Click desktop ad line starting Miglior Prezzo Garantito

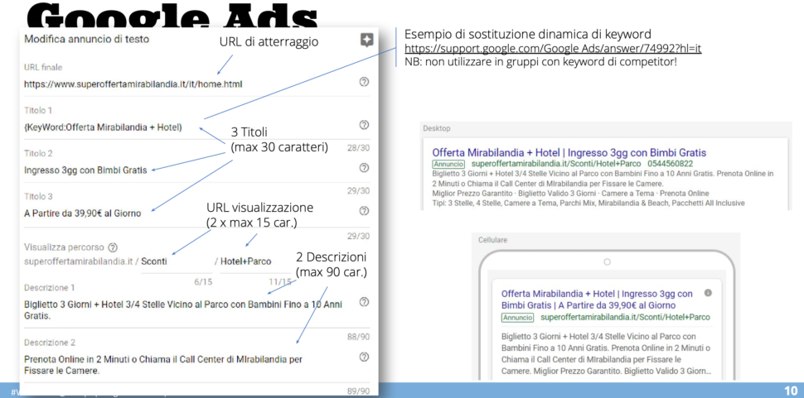(570, 194)
